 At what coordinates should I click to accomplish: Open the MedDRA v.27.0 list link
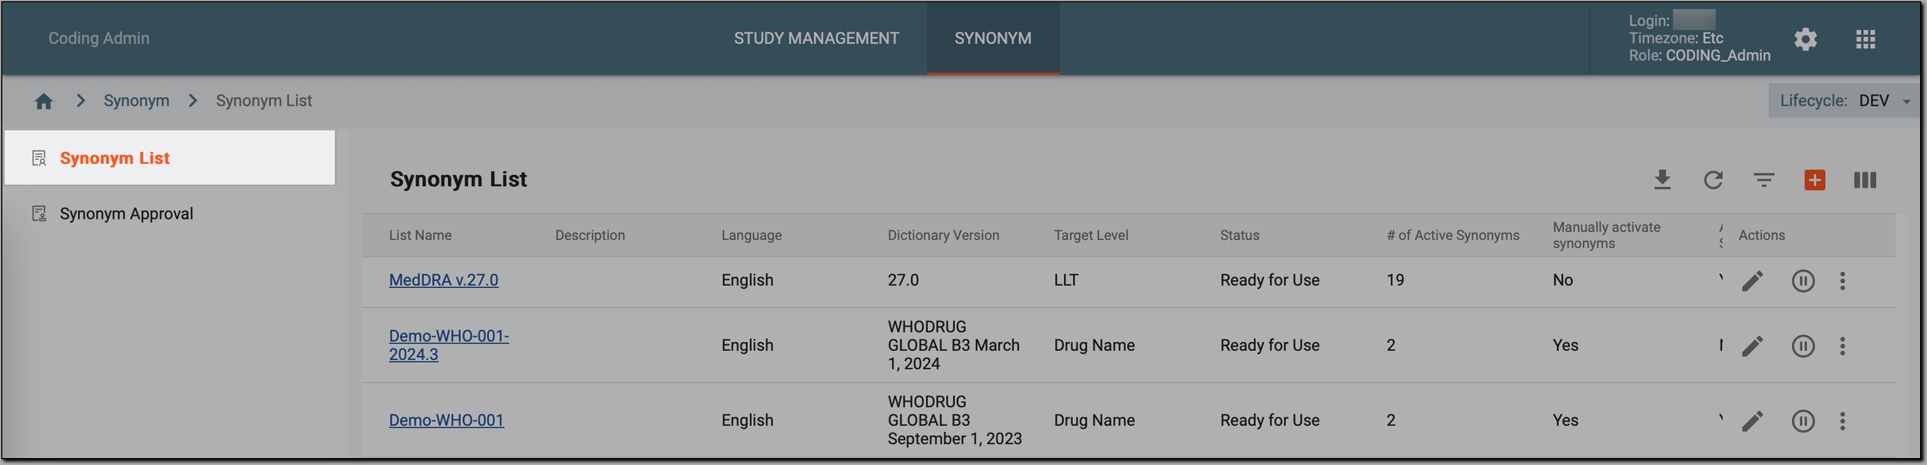(443, 280)
